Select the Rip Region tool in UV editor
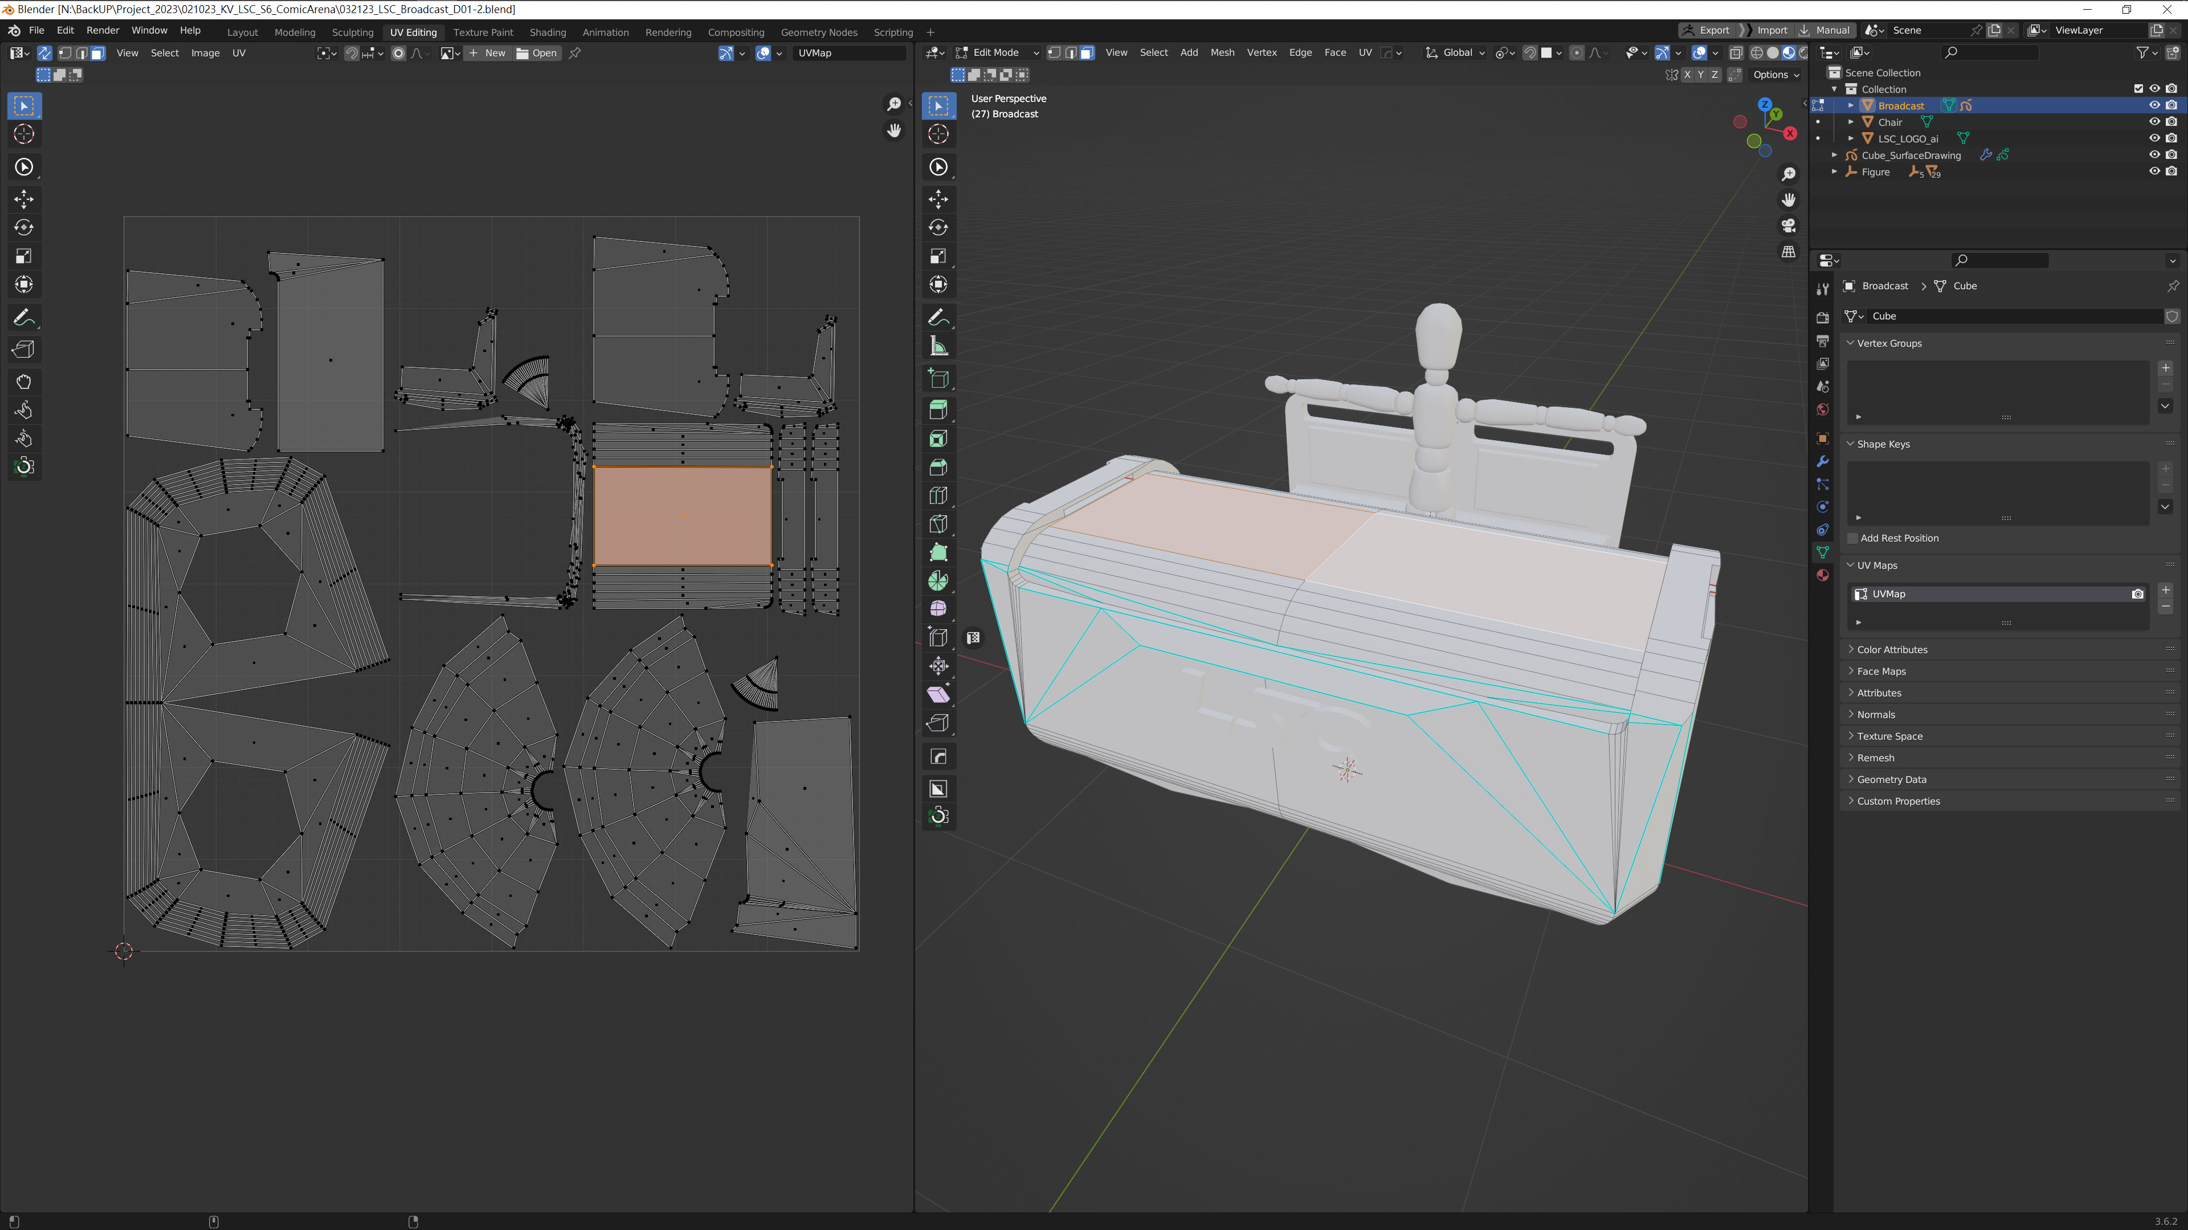 [24, 350]
